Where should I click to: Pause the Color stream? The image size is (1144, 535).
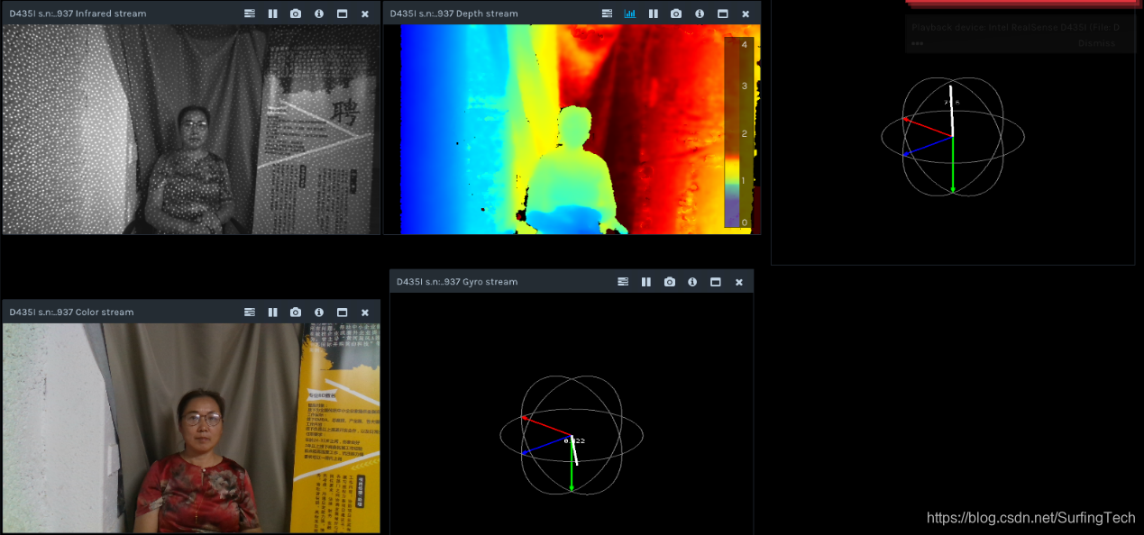(273, 312)
